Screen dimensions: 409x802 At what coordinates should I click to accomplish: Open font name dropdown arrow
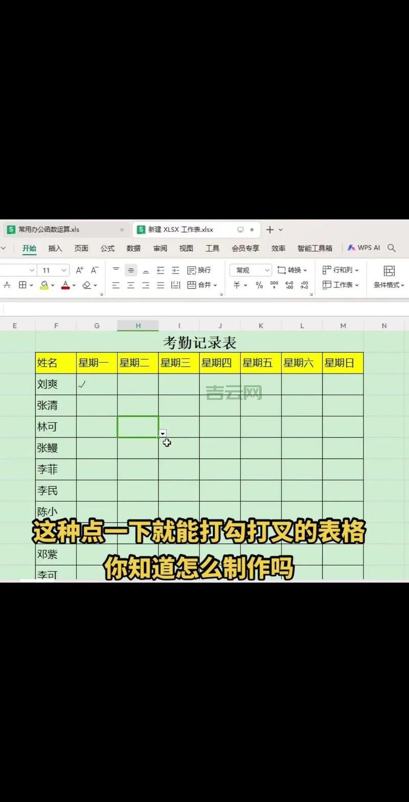pos(32,270)
